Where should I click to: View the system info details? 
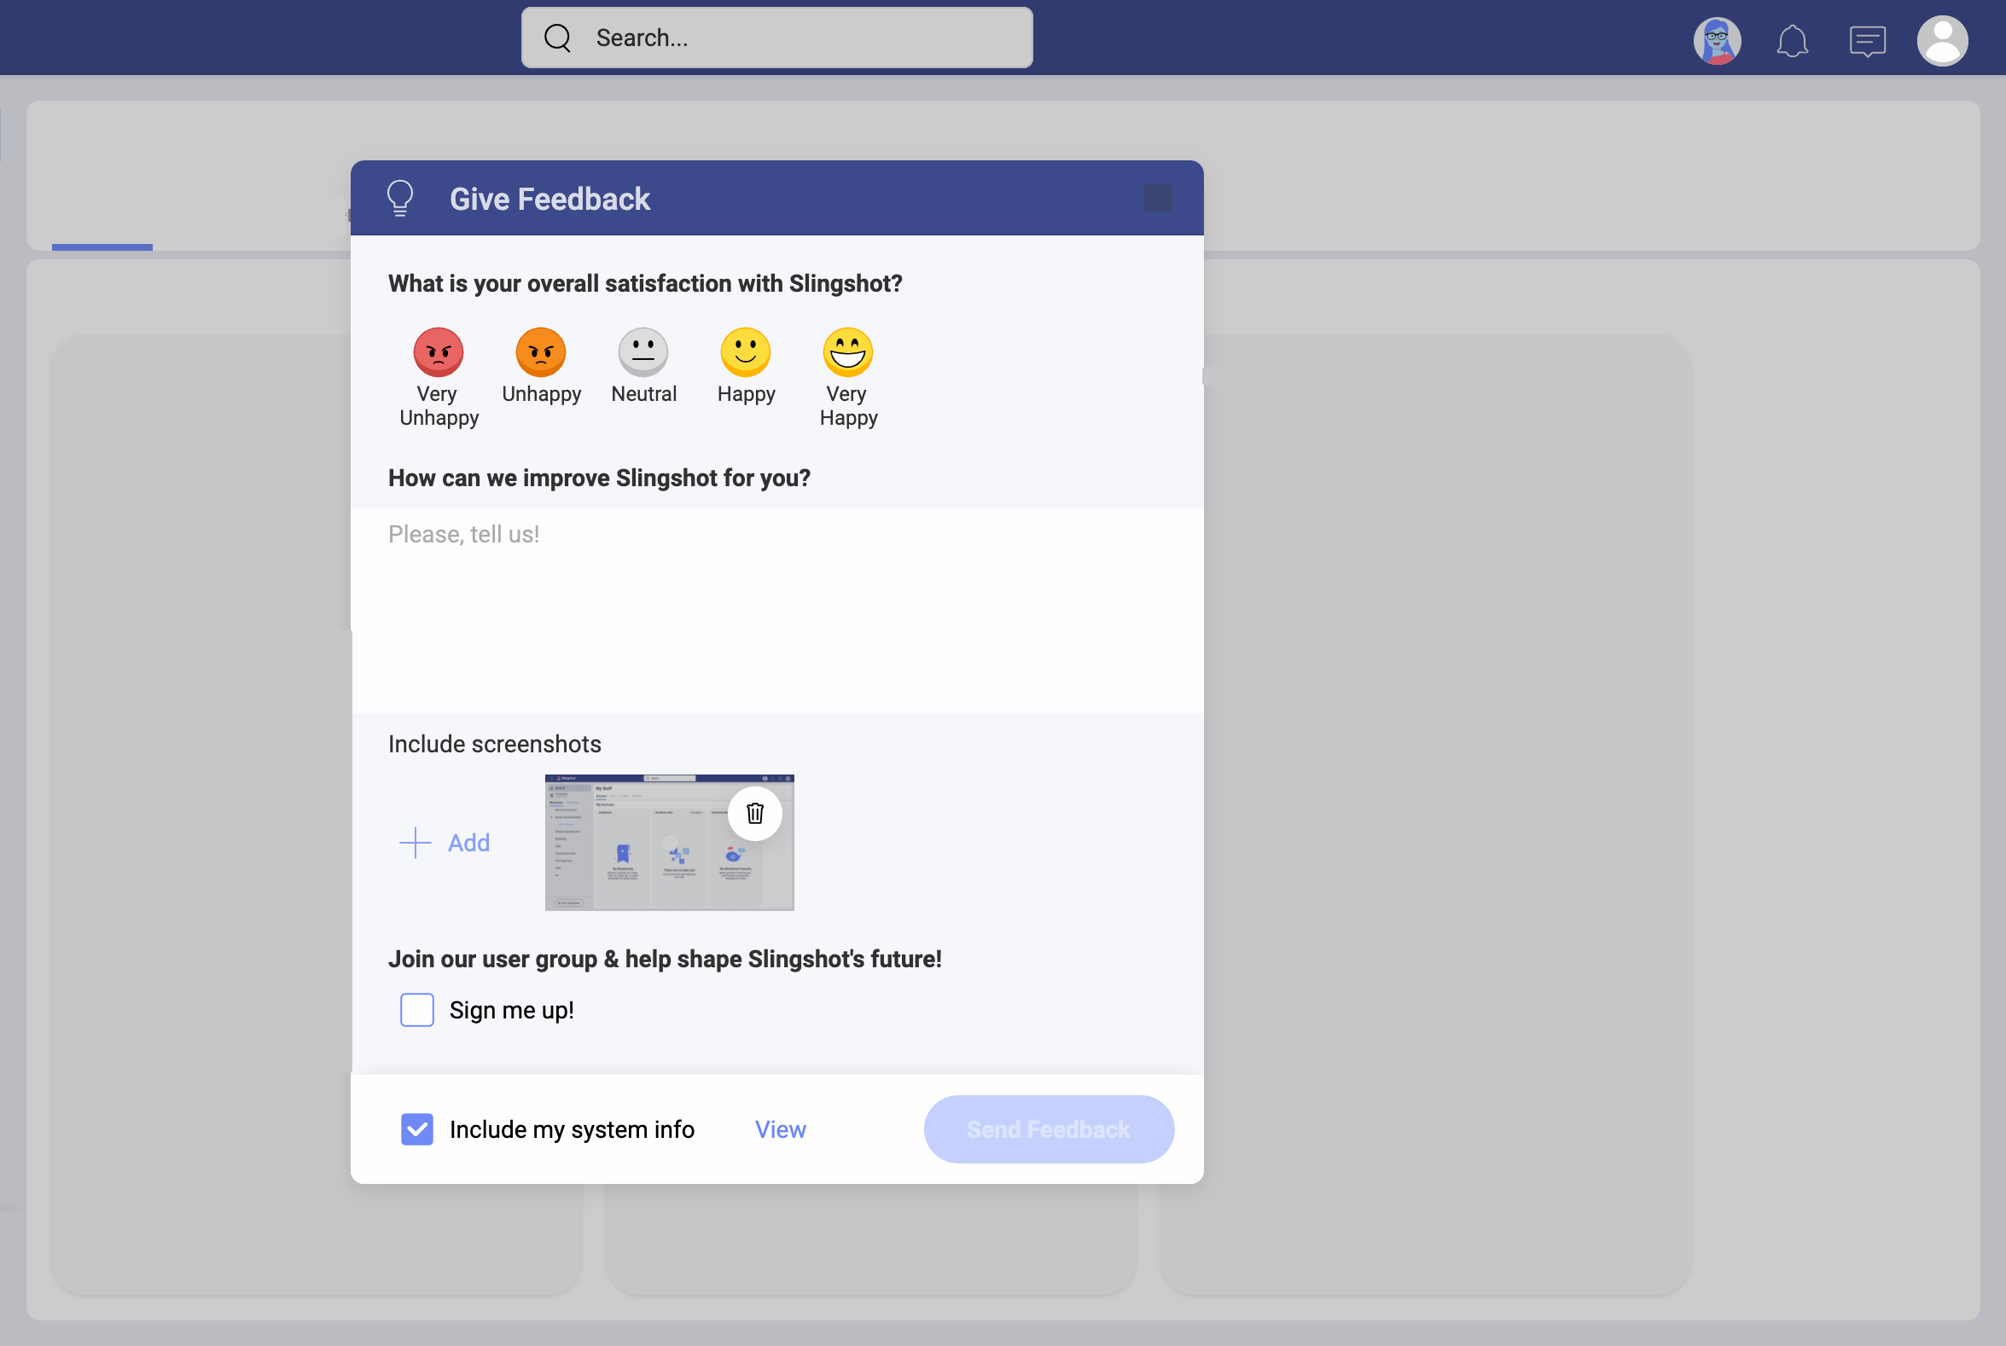[780, 1129]
